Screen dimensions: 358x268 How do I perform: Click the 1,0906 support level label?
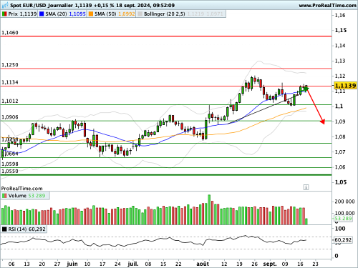coord(10,117)
